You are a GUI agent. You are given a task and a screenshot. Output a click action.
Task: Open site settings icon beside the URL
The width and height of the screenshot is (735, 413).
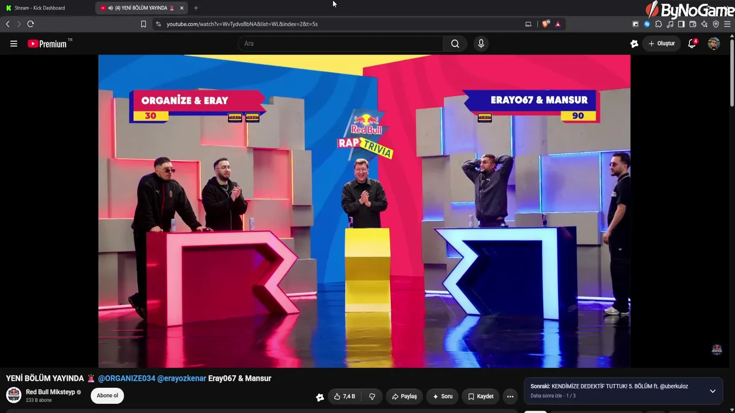click(x=158, y=24)
